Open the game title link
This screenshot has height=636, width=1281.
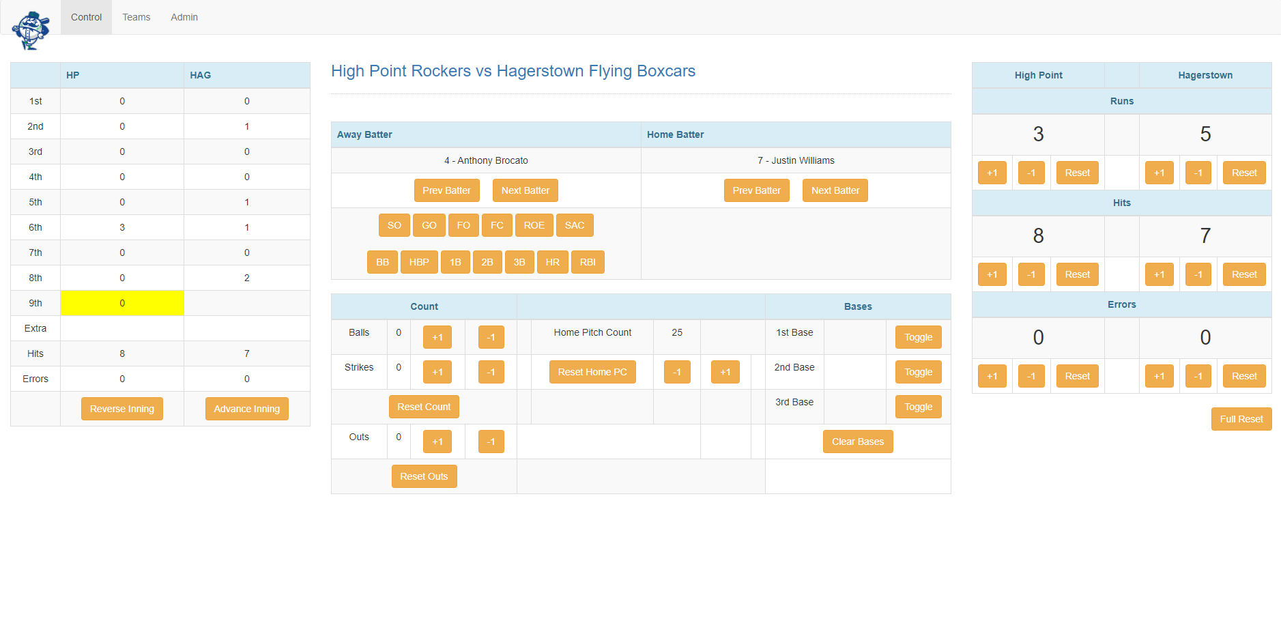513,71
